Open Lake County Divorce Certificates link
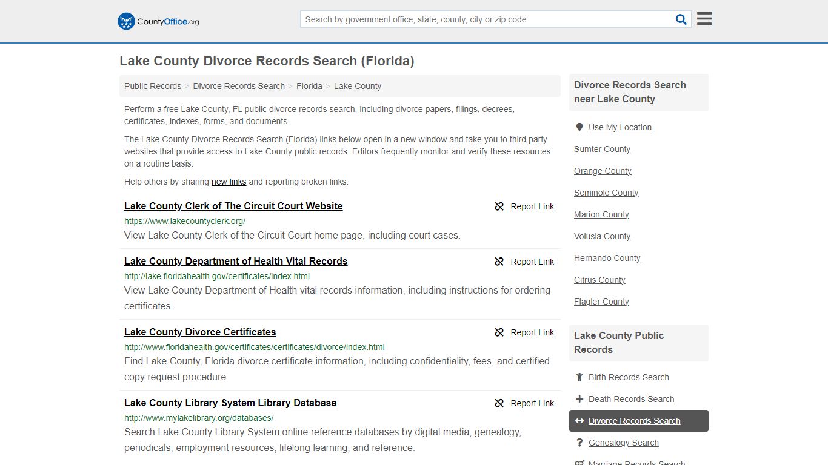This screenshot has height=465, width=828. tap(200, 332)
